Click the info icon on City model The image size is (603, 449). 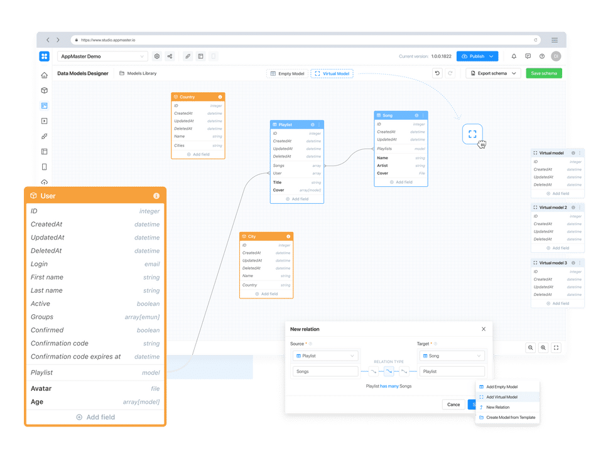coord(288,236)
